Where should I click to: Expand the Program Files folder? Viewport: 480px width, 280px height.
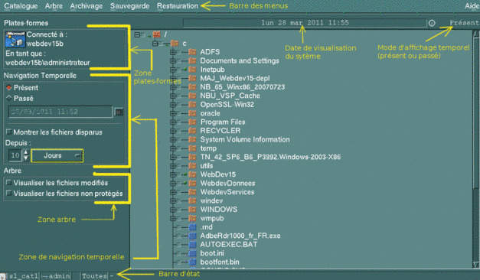pyautogui.click(x=173, y=122)
